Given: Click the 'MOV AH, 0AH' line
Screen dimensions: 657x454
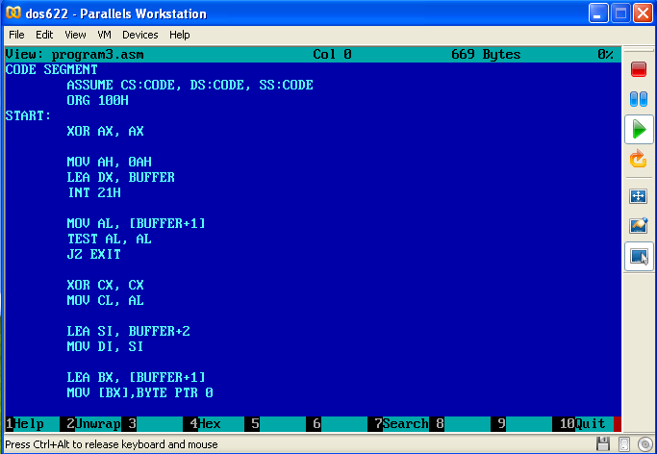Looking at the screenshot, I should (x=109, y=162).
